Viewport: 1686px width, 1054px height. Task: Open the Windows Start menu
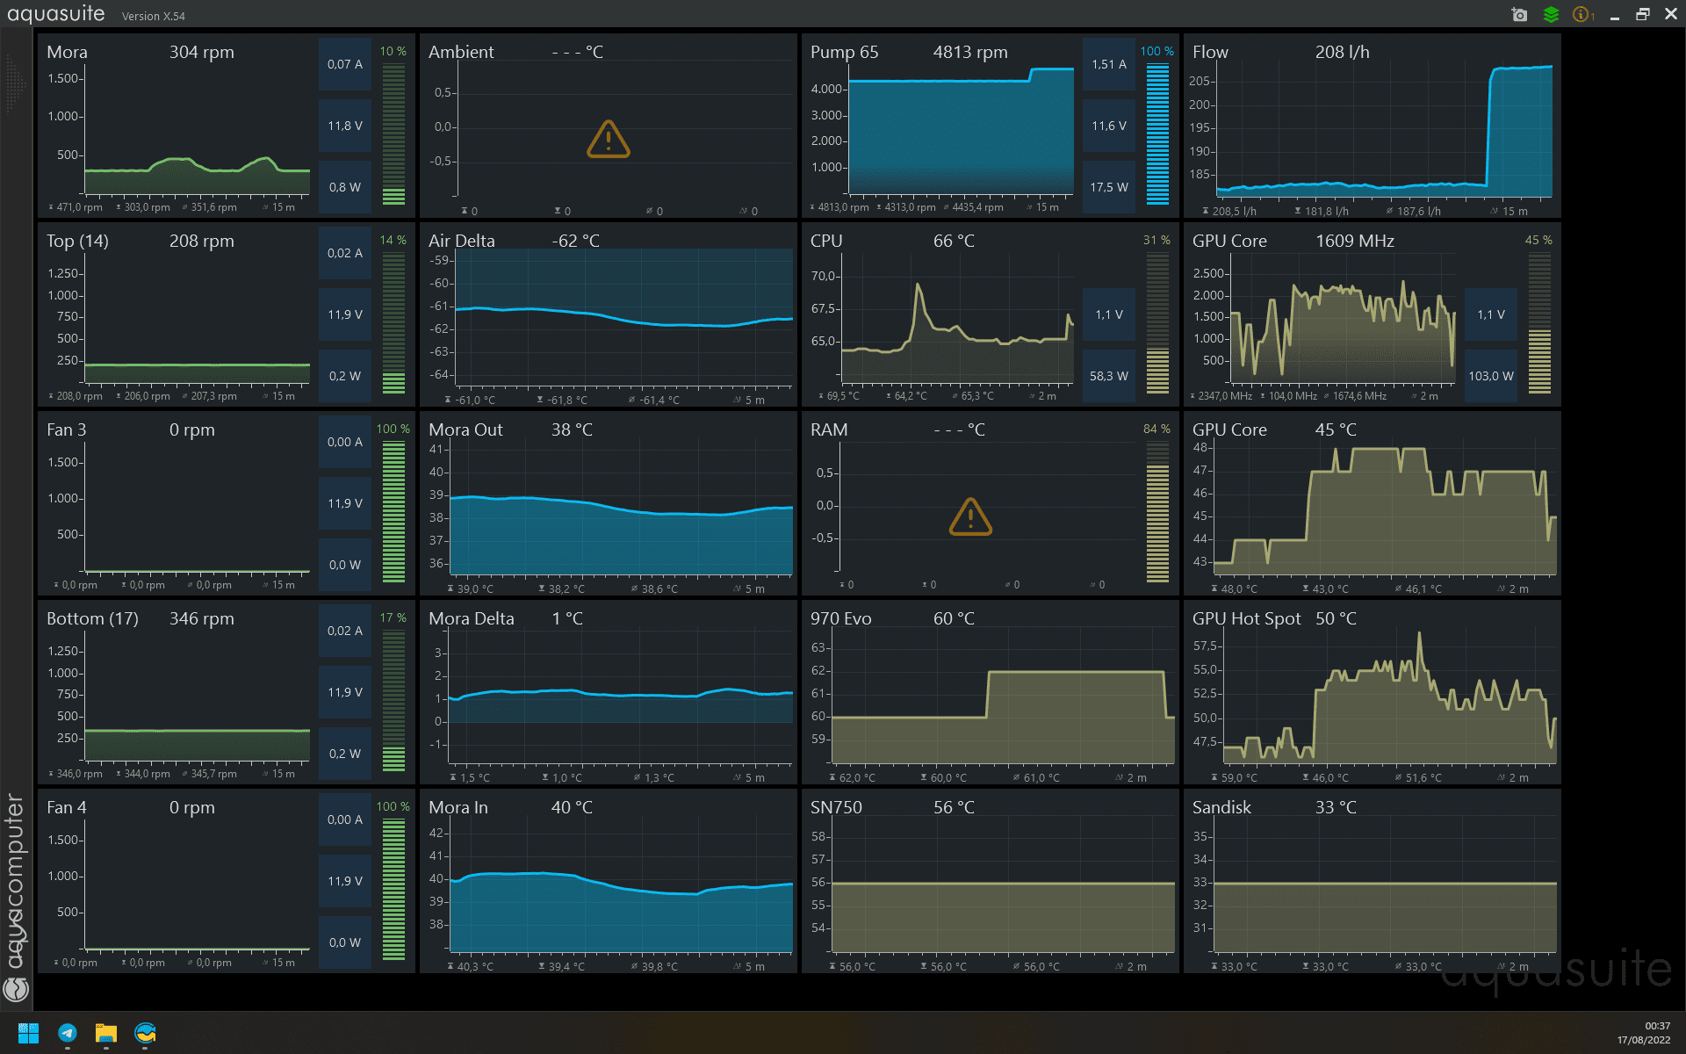[28, 1033]
